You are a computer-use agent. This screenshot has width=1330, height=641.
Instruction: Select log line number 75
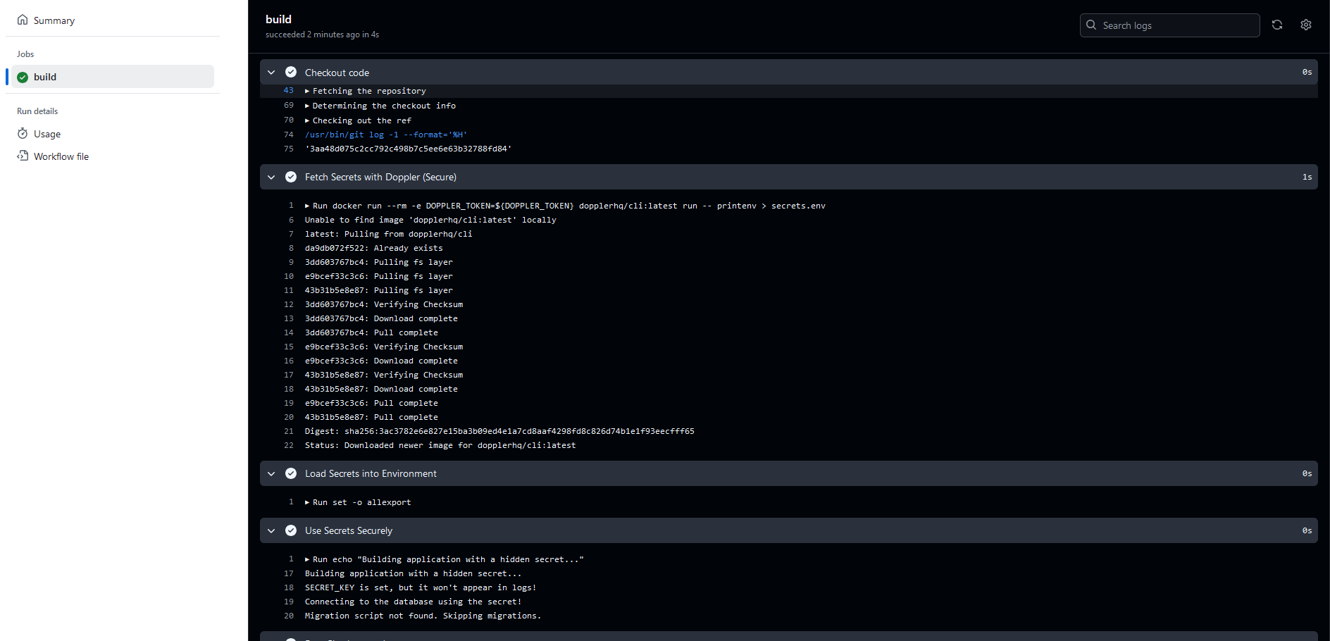pyautogui.click(x=289, y=149)
